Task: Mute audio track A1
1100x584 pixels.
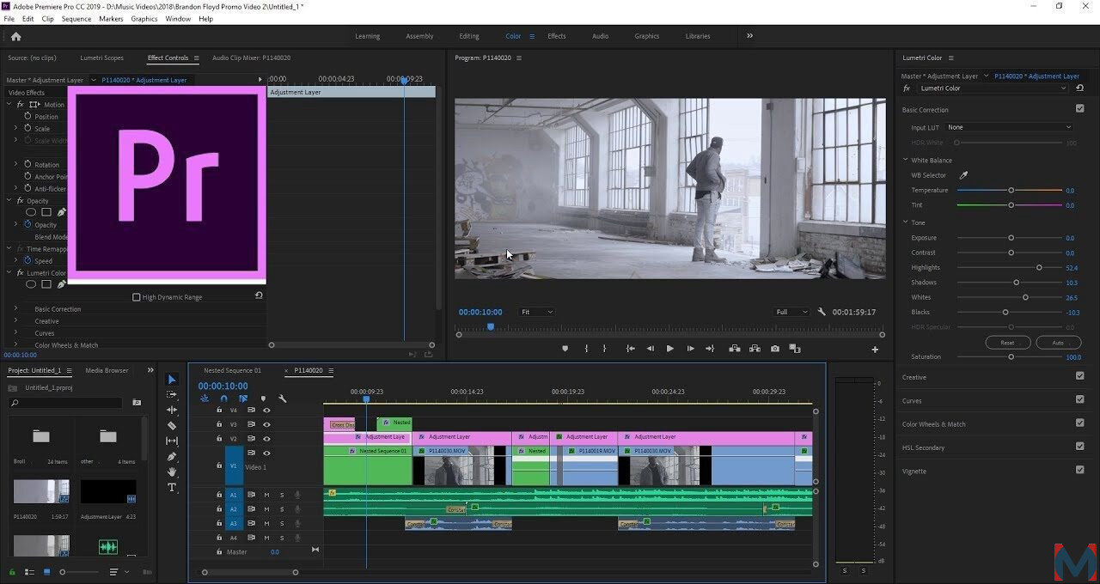Action: 266,495
